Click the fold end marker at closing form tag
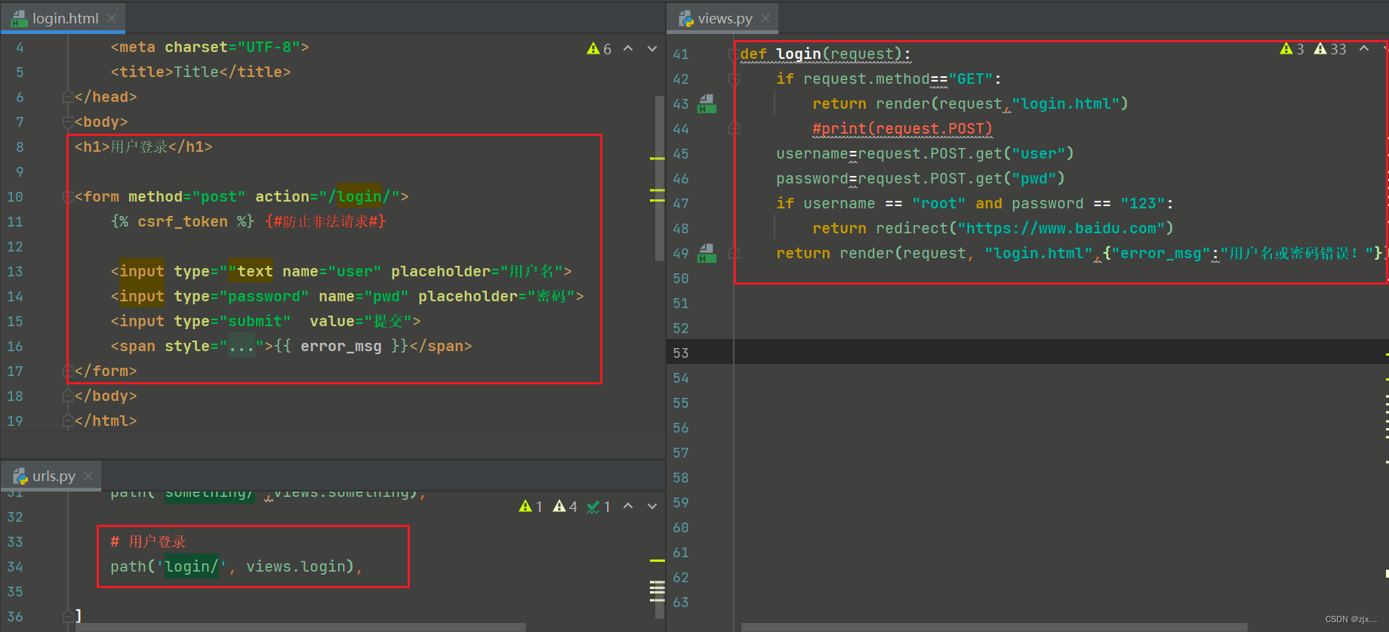Viewport: 1389px width, 632px height. coord(68,371)
